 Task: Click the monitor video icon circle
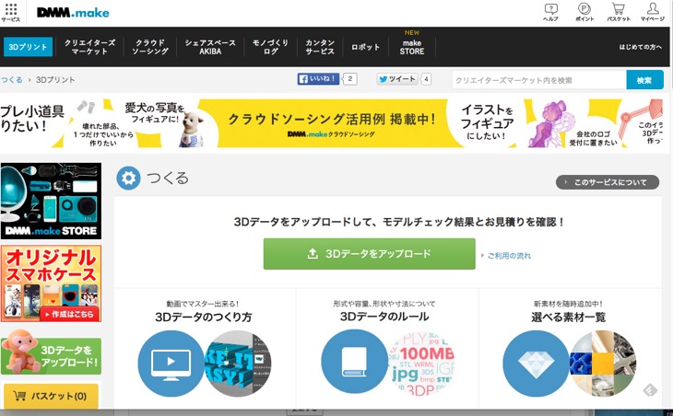pyautogui.click(x=170, y=363)
